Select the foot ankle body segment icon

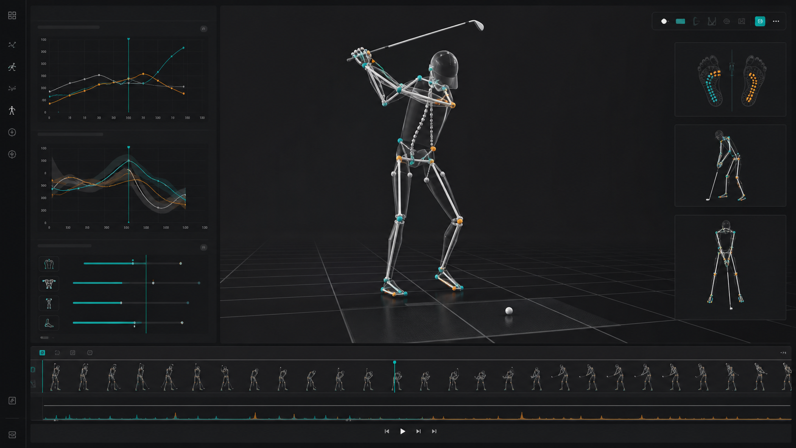(49, 323)
